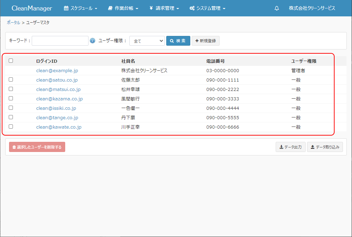This screenshot has height=237, width=352.
Task: Delete selected users with the red trash button
Action: click(x=37, y=147)
